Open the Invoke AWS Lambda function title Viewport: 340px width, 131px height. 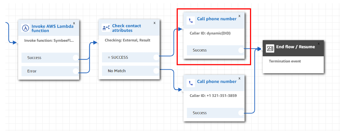coord(53,28)
